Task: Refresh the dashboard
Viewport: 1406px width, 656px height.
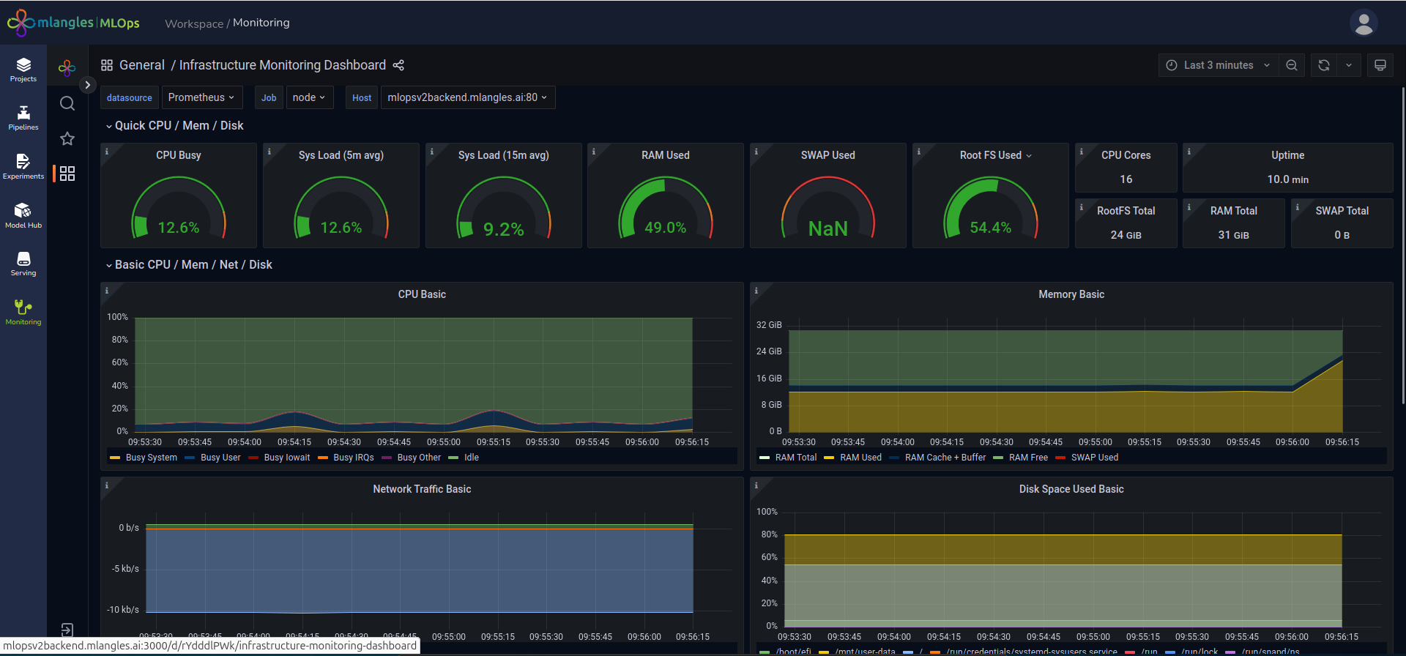Action: 1324,65
